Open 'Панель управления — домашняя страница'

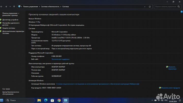coord(11,14)
